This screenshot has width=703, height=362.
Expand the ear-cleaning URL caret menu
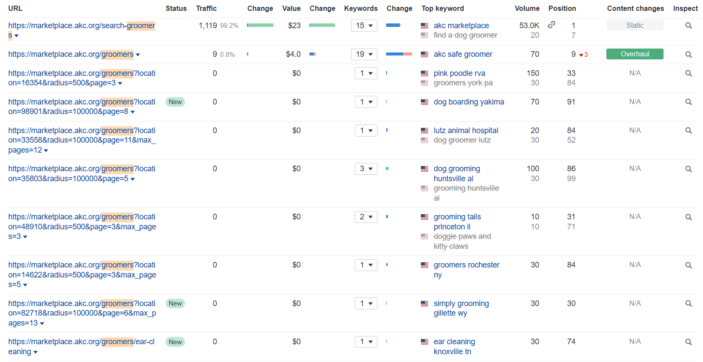pyautogui.click(x=36, y=352)
